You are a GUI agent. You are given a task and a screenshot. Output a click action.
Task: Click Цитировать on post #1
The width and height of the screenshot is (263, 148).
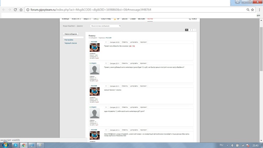click(x=134, y=42)
